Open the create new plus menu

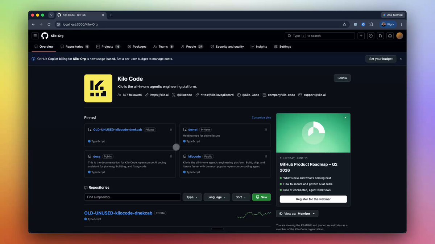pyautogui.click(x=361, y=36)
